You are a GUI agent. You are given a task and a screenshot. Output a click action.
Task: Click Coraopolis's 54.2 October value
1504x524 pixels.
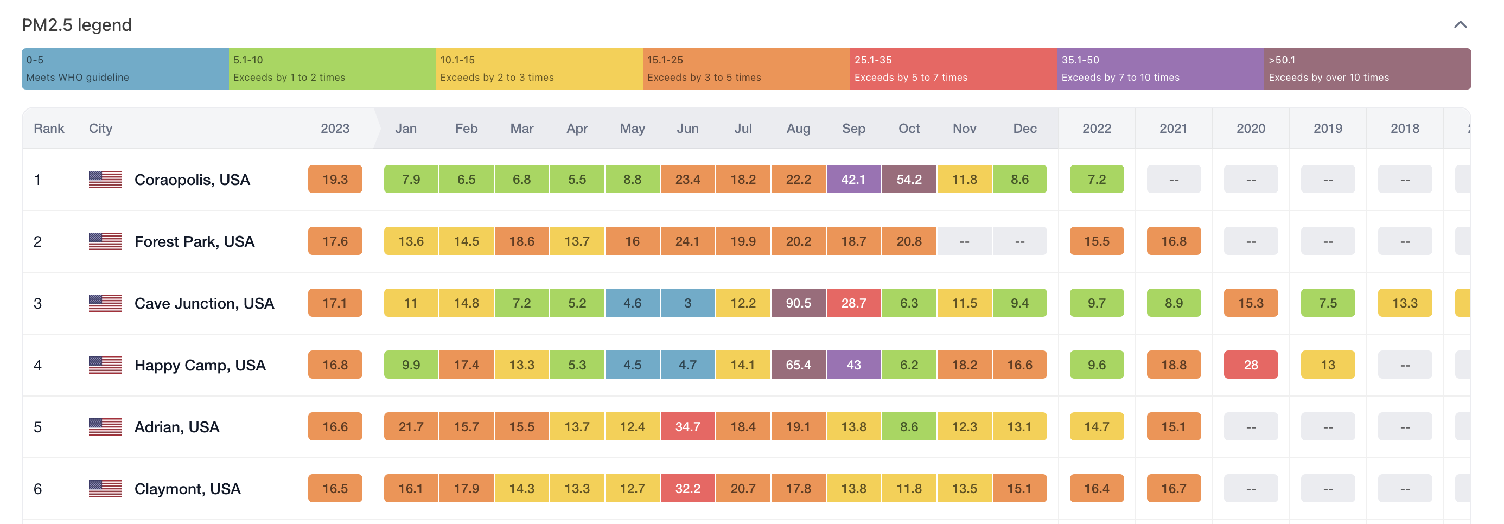click(x=908, y=179)
